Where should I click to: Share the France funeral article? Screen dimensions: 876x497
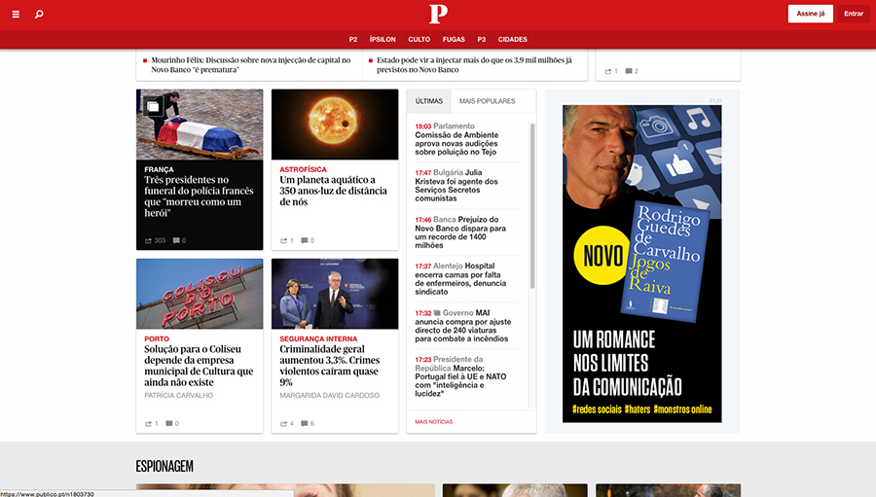(149, 240)
